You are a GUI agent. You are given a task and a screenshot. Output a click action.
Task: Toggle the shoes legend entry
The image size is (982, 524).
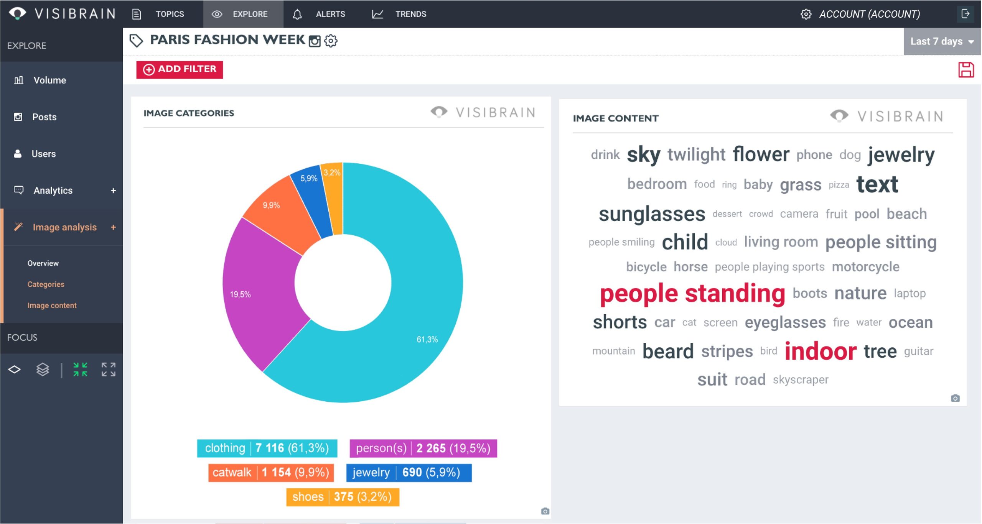pos(343,497)
